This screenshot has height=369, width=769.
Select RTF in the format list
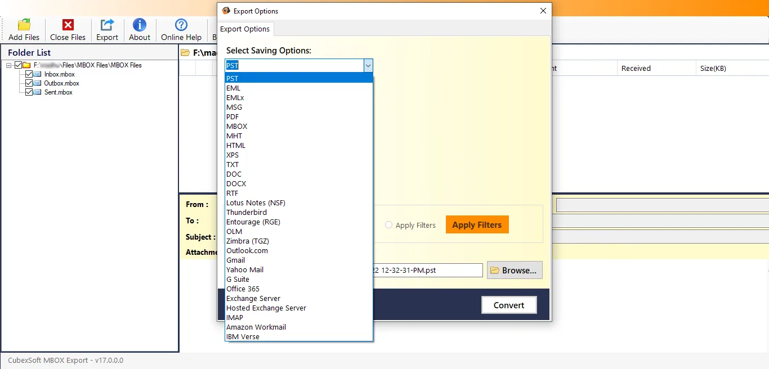coord(299,193)
